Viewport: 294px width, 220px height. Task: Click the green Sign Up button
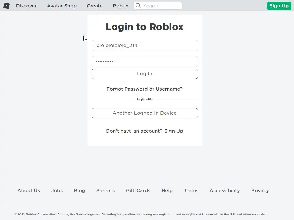pyautogui.click(x=279, y=6)
